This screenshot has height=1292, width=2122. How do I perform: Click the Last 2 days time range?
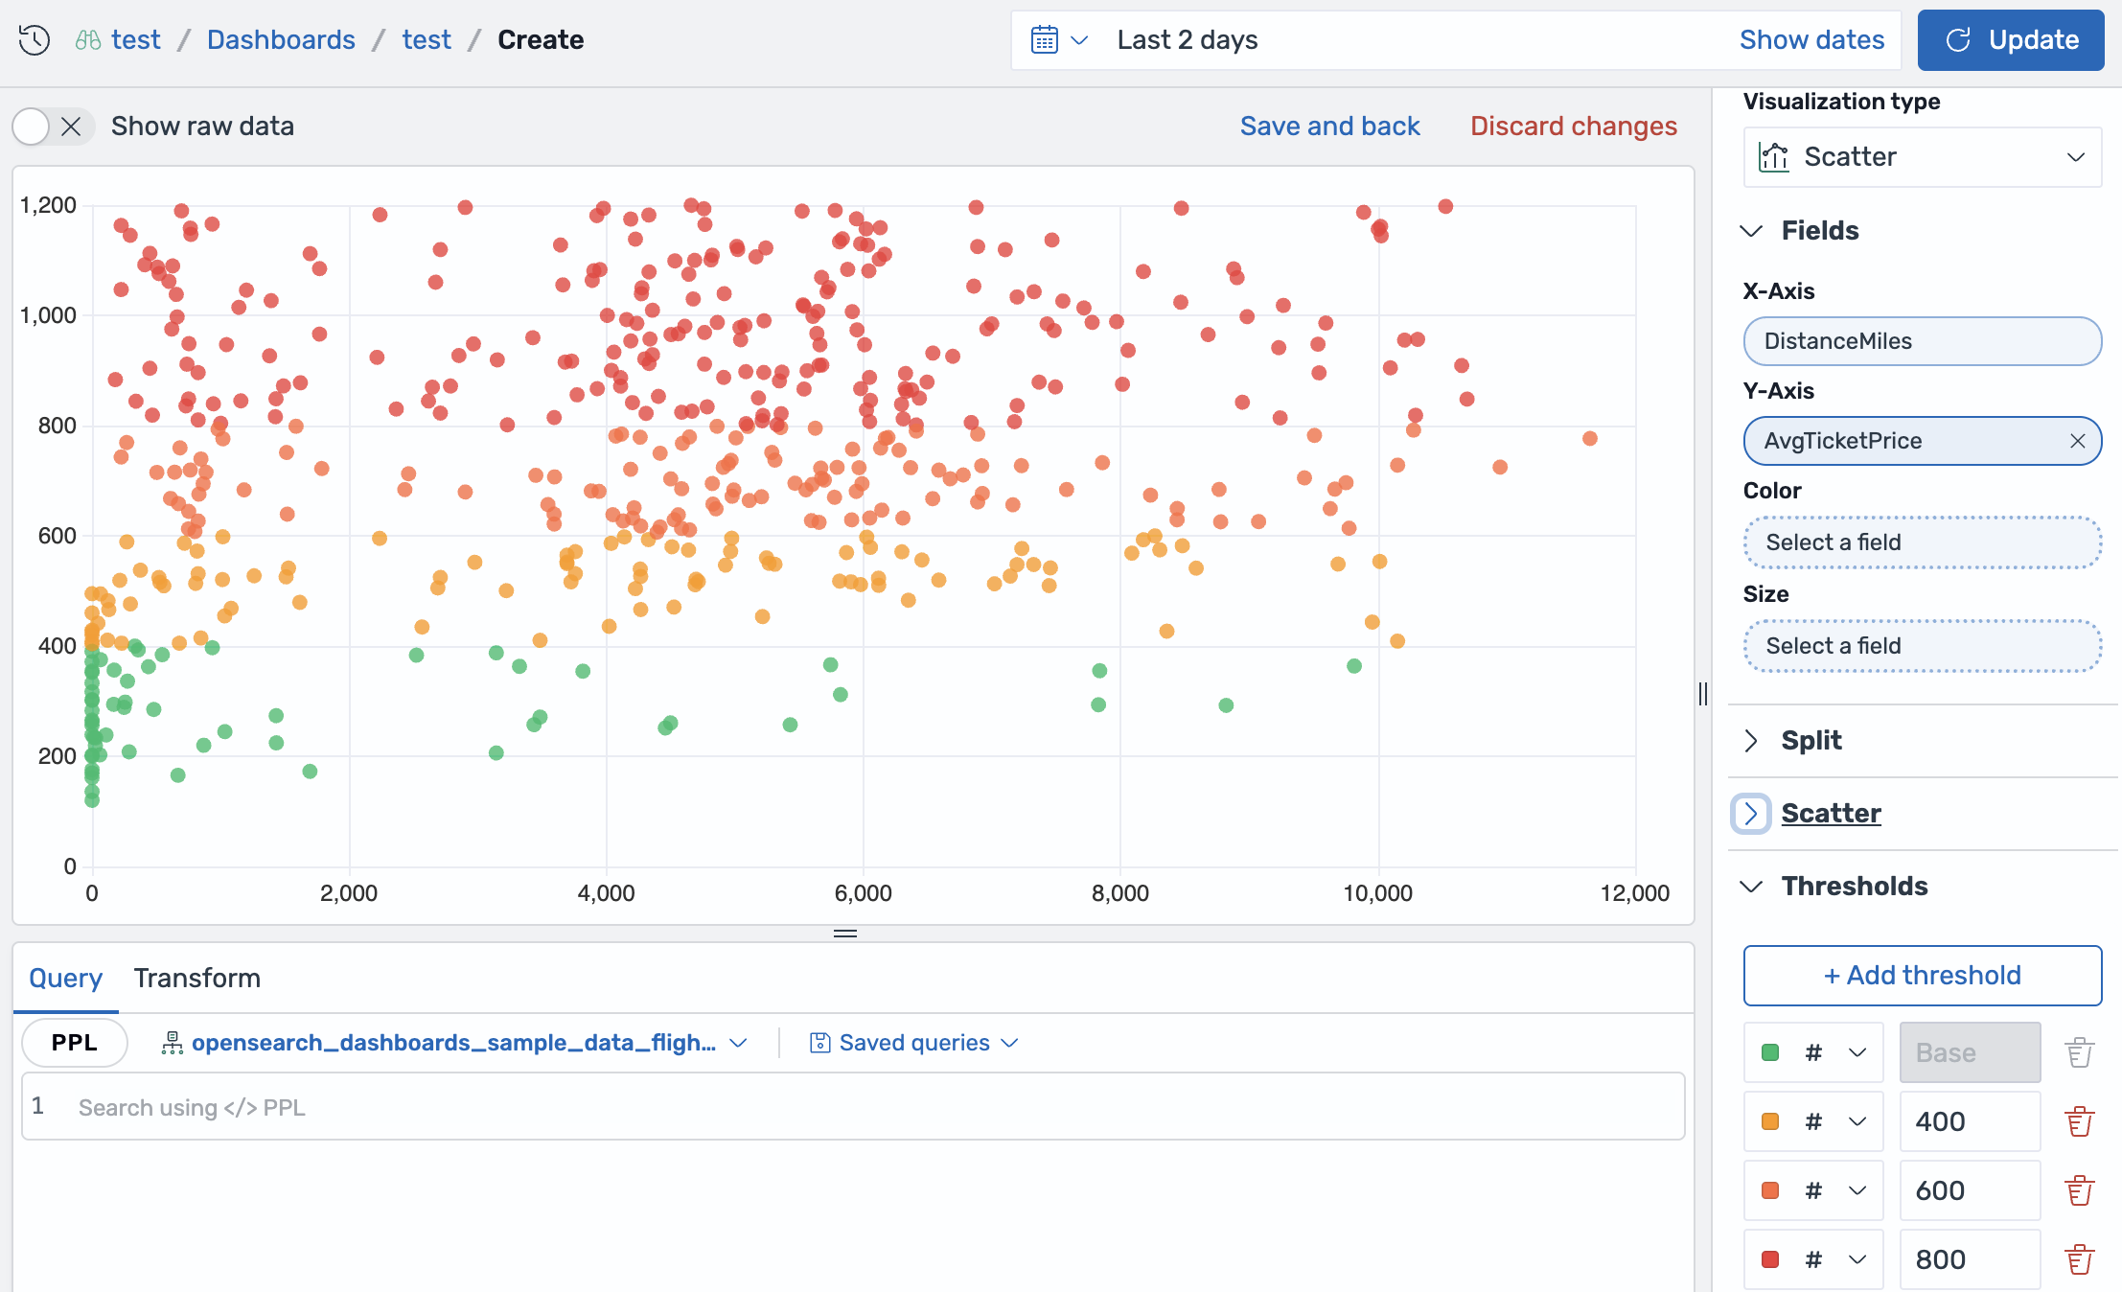point(1187,40)
